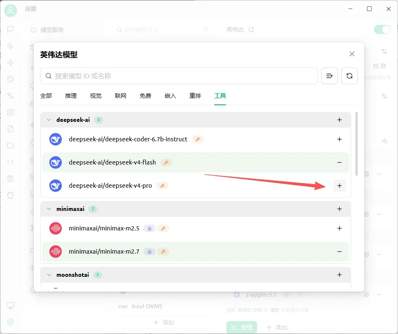Screen dimensions: 398x334
Task: Click the 添加 button next to 管理
Action: (277, 327)
